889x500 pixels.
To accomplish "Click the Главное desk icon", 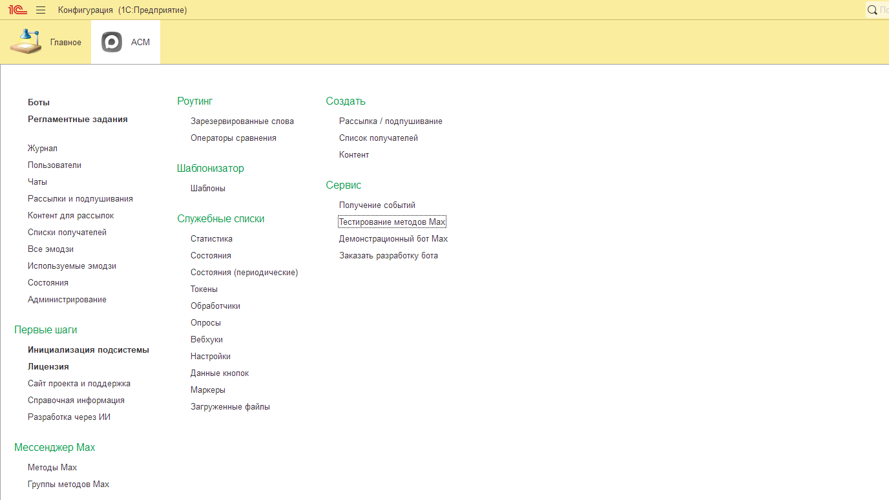I will pyautogui.click(x=26, y=42).
